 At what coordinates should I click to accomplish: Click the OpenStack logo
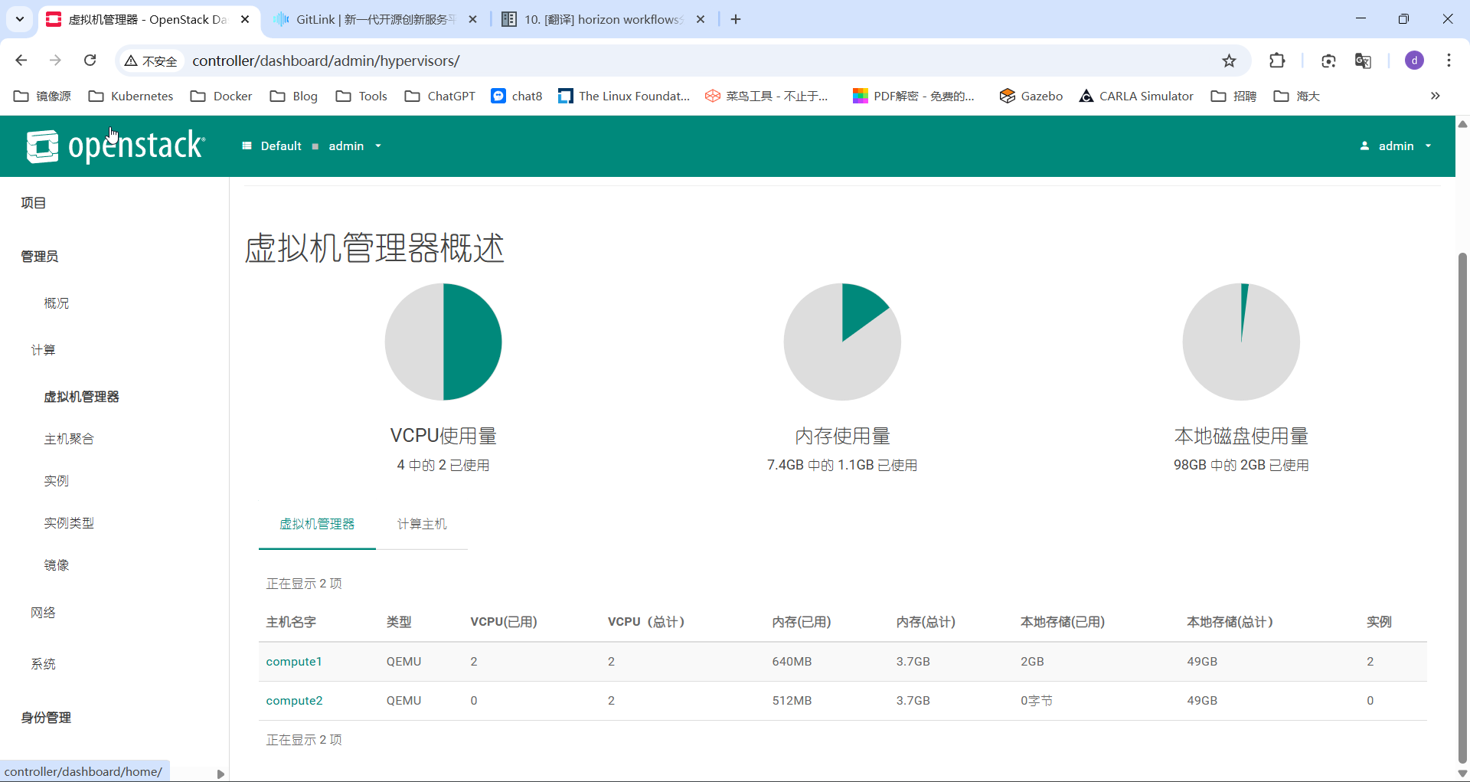116,146
